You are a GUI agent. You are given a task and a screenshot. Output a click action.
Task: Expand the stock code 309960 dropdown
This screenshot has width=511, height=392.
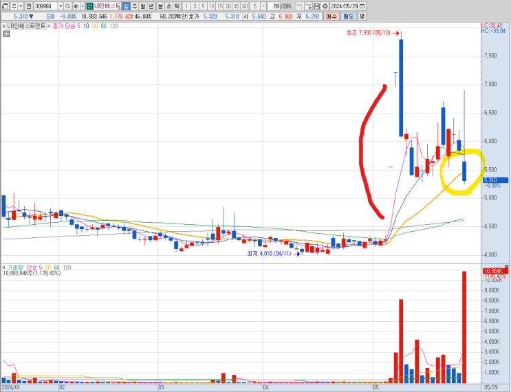61,6
